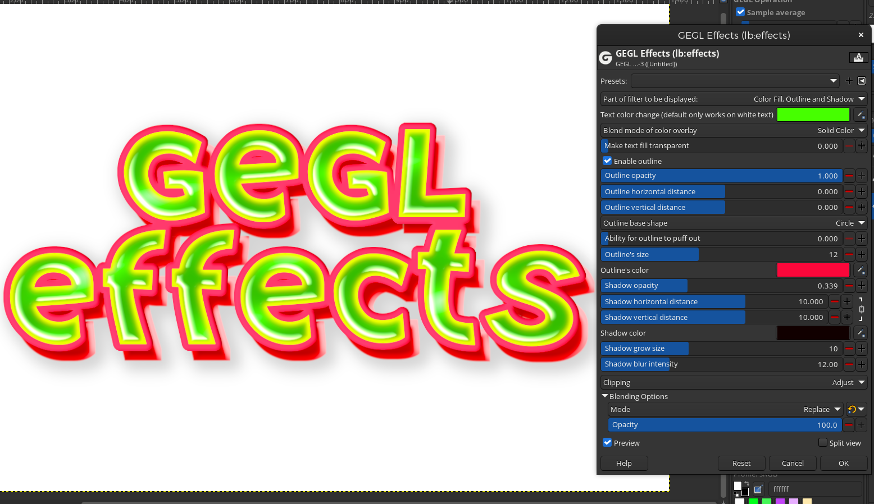Open Part of filter to be displayed dropdown
Viewport: 874px width, 504px height.
[x=734, y=99]
